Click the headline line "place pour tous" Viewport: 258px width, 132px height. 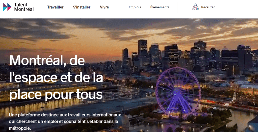pos(56,95)
